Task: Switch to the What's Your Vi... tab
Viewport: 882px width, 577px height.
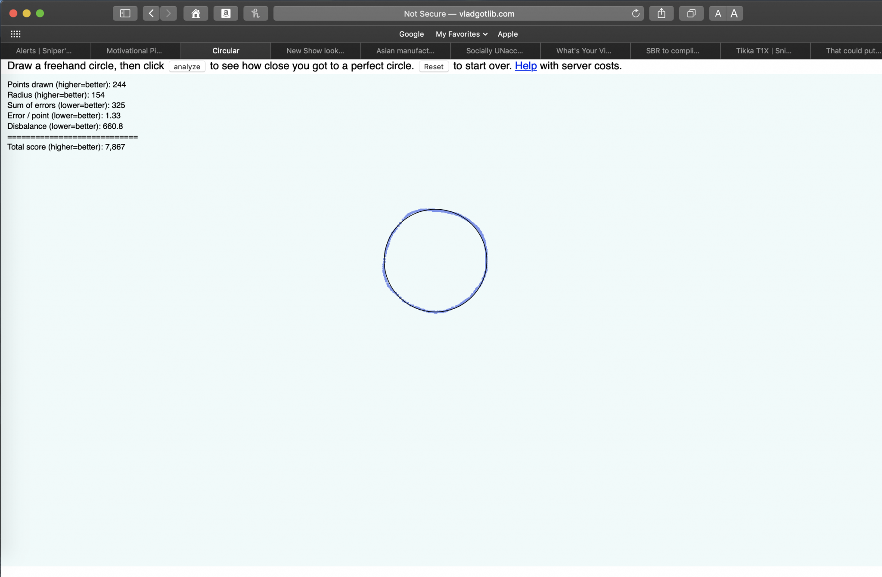Action: [586, 51]
